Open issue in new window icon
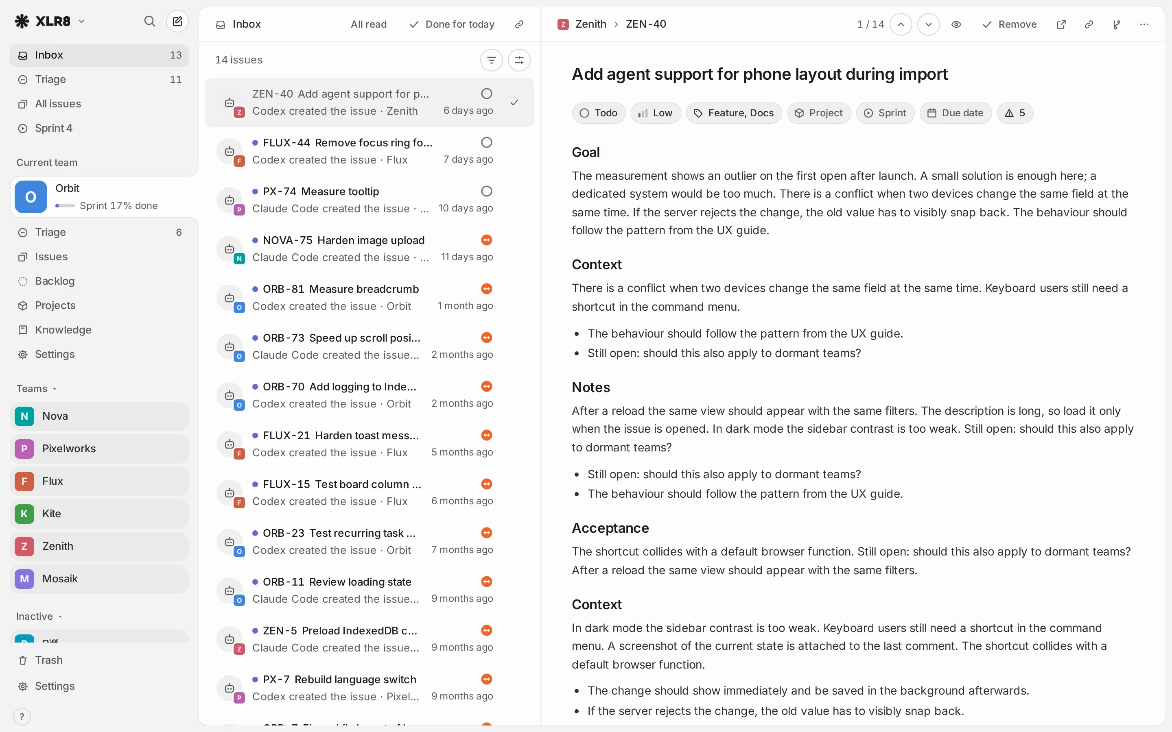Screen dimensions: 1172x732 1060,24
